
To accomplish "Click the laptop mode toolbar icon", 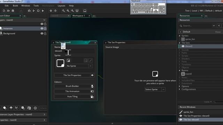I will [85, 11].
